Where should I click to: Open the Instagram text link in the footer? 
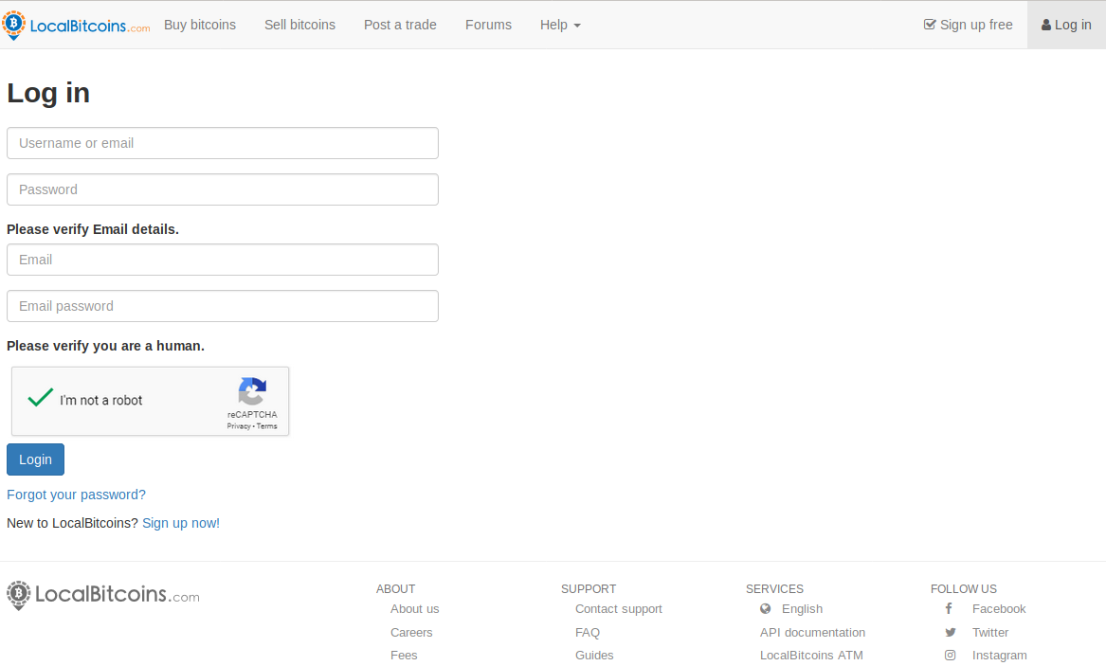[1000, 656]
